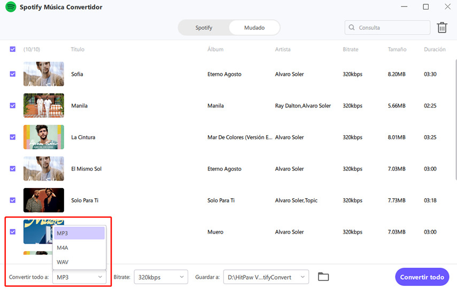Click the Bitrate column header
457x289 pixels.
click(350, 49)
